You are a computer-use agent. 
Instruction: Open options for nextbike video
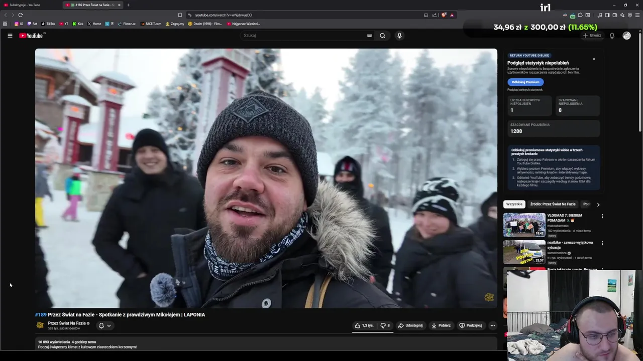(602, 243)
